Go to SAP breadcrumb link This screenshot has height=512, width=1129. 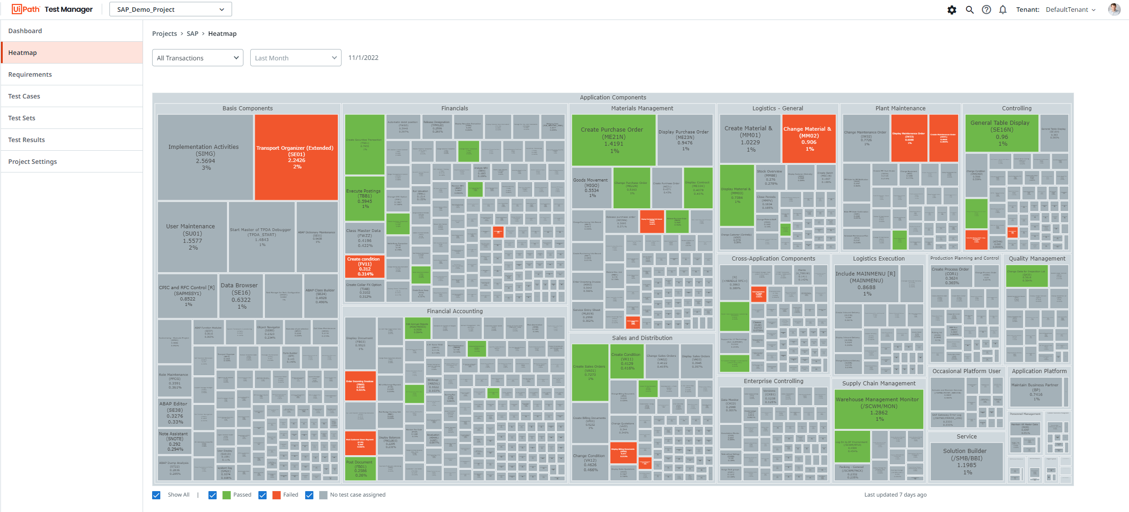[x=193, y=34]
